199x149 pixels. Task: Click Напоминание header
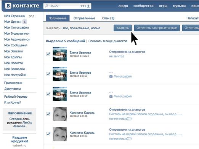(19, 113)
